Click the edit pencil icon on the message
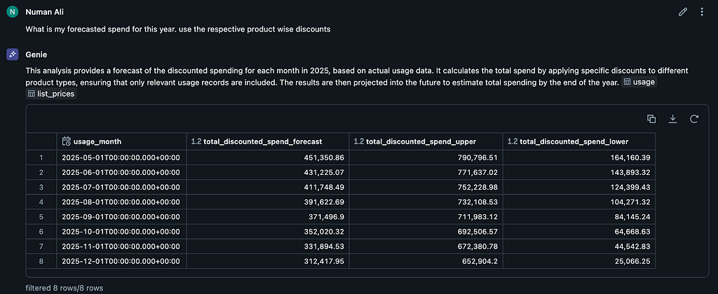The width and height of the screenshot is (718, 294). click(x=683, y=12)
